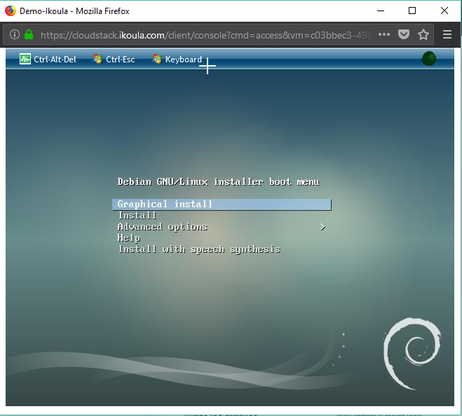This screenshot has height=416, width=462.
Task: Click the green secure connection padlock
Action: [29, 35]
